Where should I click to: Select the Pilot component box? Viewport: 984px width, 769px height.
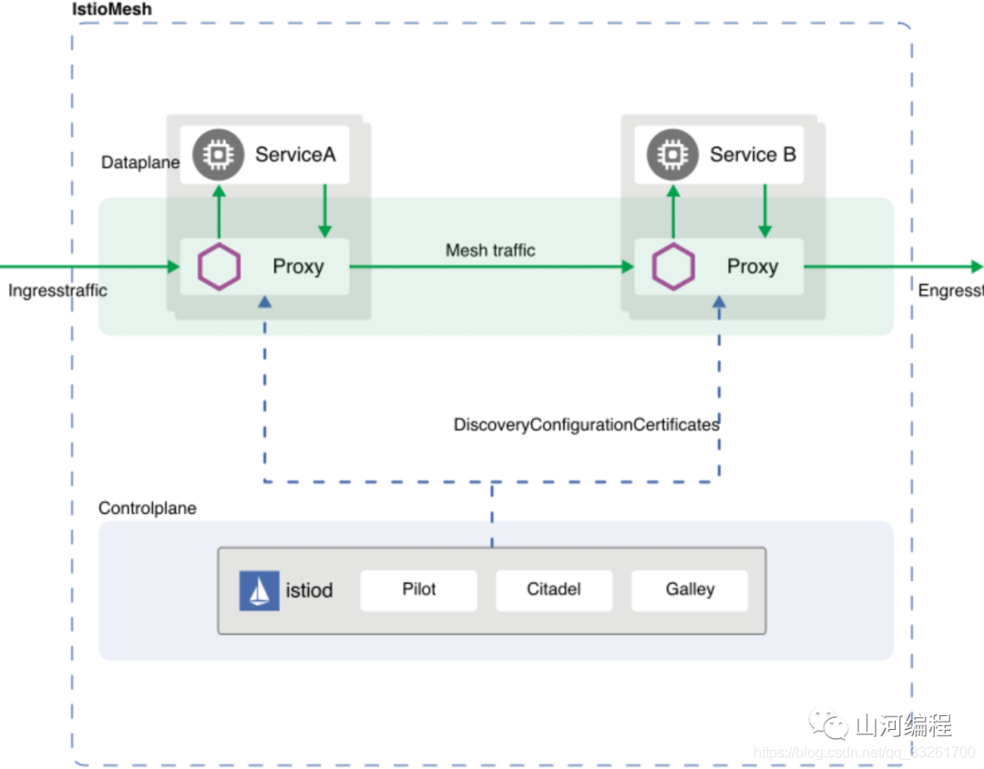tap(418, 590)
